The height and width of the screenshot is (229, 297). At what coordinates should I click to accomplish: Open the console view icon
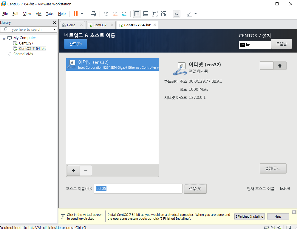point(177,14)
